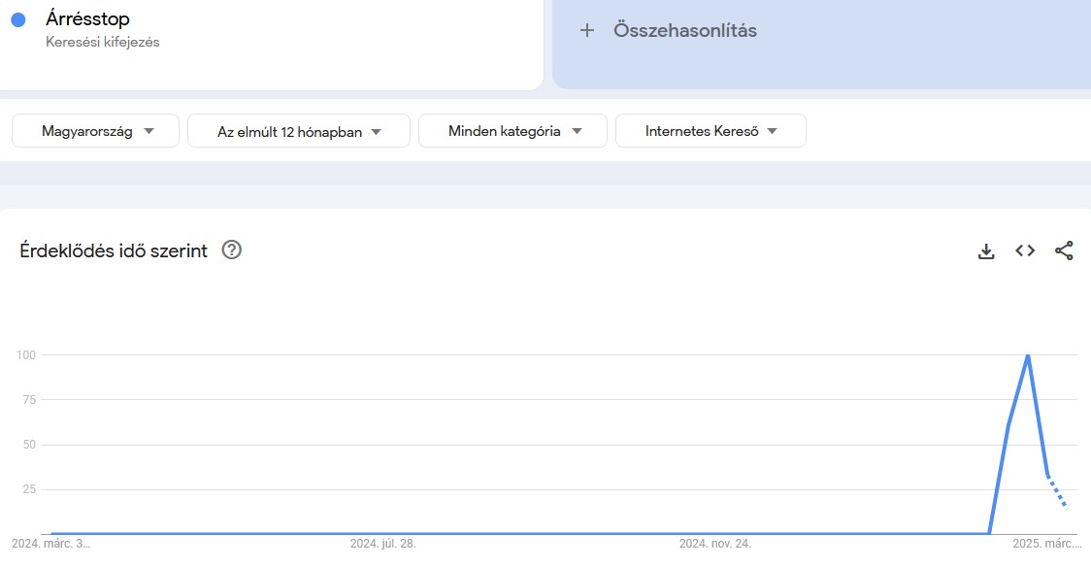
Task: Click the arrow on Internetes Kereső filter
Action: pyautogui.click(x=773, y=132)
